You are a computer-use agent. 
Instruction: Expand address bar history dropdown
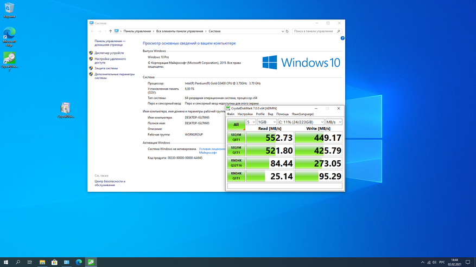pyautogui.click(x=283, y=31)
